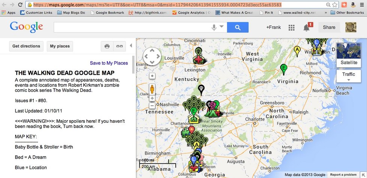Open the account avatar picture
Viewport: 367px width, 178px height.
coord(351,27)
